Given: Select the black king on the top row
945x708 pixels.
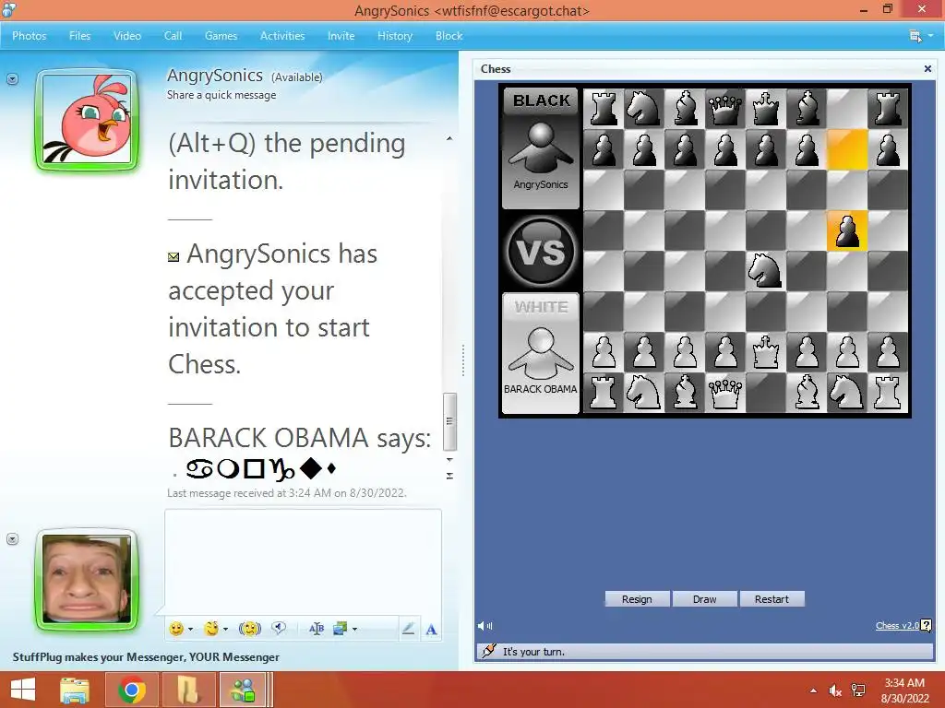Looking at the screenshot, I should coord(765,109).
